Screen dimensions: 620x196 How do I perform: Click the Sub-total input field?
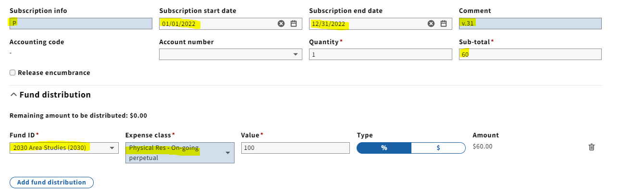point(530,55)
